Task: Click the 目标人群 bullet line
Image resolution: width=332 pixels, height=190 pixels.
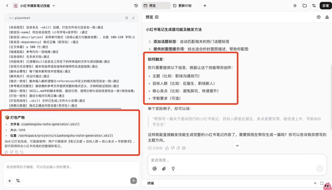Action: (x=184, y=83)
